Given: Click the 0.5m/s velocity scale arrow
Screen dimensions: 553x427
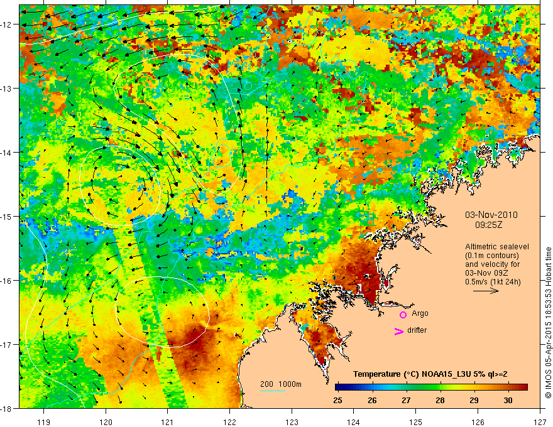Looking at the screenshot, I should 486,291.
